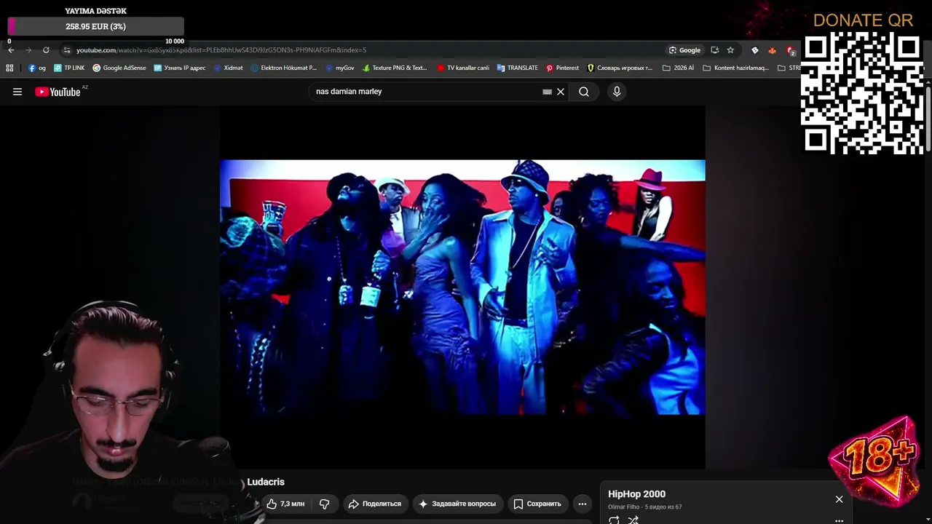The height and width of the screenshot is (524, 932).
Task: Open the Xidmat bookmark
Action: tap(229, 68)
